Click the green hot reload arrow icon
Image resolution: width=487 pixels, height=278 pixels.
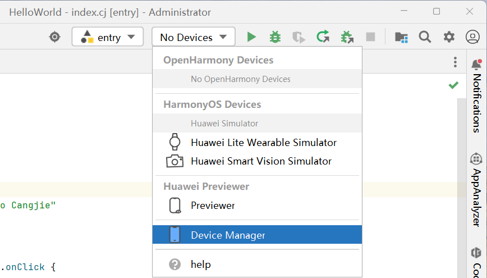[x=323, y=37]
